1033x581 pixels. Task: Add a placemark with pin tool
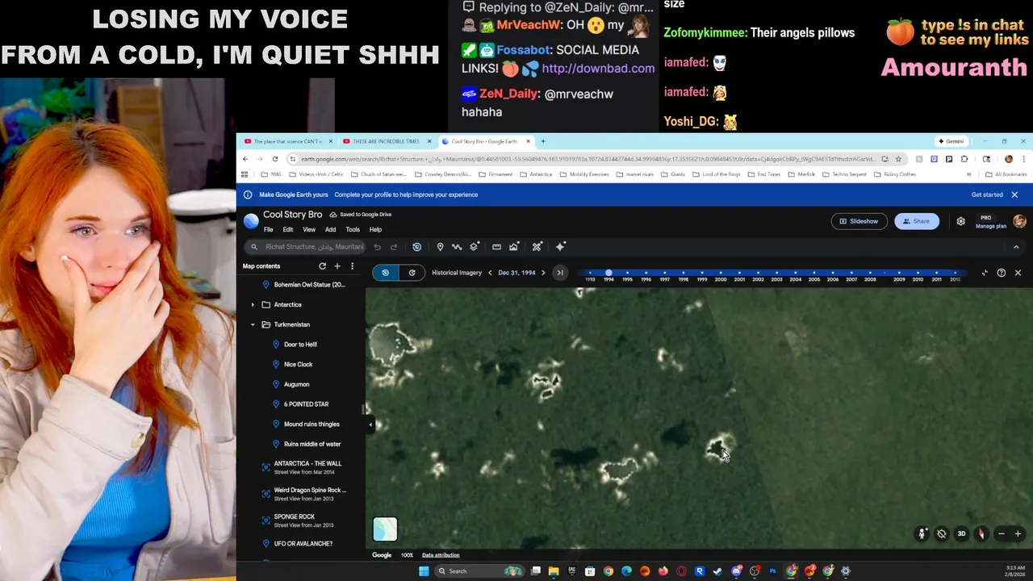pyautogui.click(x=440, y=247)
